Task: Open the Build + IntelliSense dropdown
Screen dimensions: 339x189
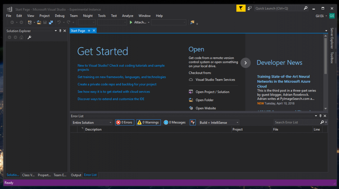Action: (219, 122)
